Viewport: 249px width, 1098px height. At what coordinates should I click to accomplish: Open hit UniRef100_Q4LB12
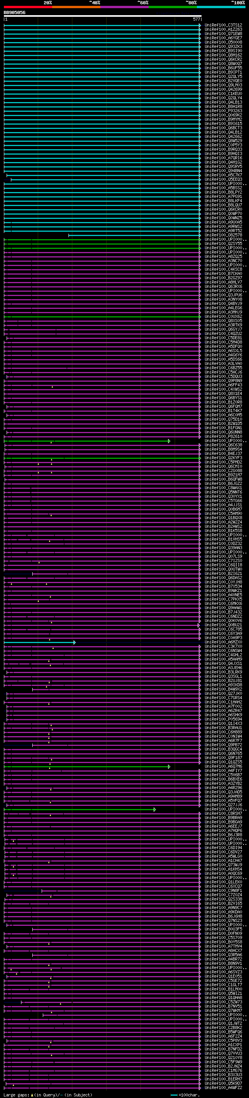(x=223, y=132)
